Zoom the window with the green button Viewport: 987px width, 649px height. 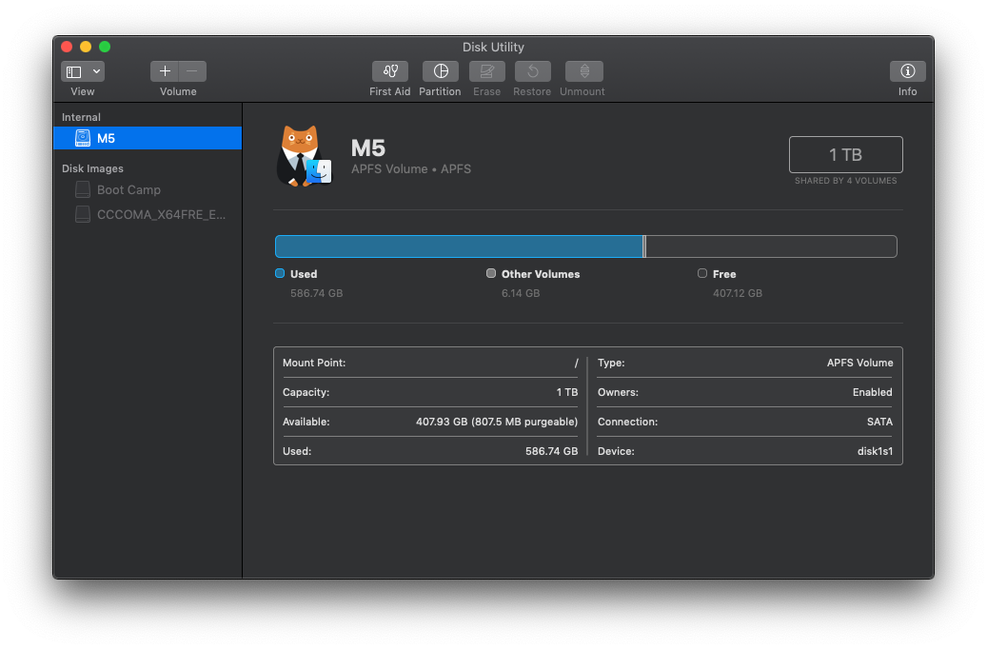click(105, 47)
